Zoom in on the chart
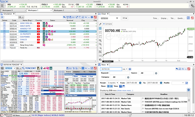This screenshot has height=117, width=195. [100, 40]
